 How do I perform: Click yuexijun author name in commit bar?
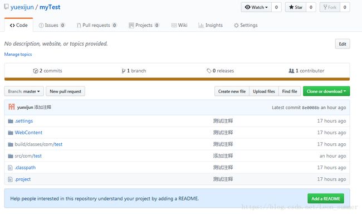25,107
